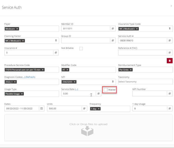Remove the Medicare payer tag

coord(17,29)
